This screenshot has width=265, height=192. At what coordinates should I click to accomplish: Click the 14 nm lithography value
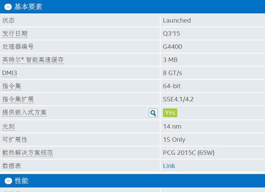172,126
